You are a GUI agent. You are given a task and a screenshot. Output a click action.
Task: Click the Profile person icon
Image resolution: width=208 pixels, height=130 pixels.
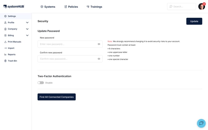5,23
